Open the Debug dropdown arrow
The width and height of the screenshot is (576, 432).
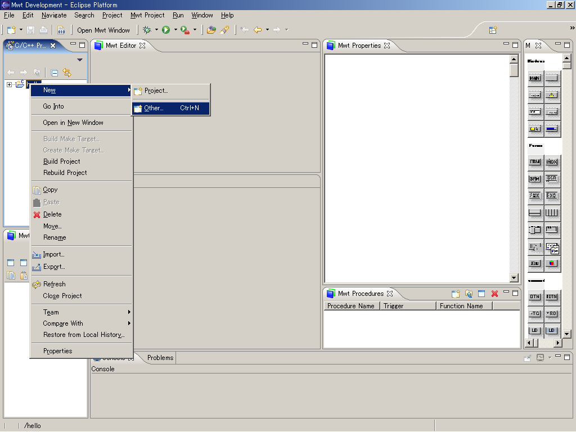(156, 30)
